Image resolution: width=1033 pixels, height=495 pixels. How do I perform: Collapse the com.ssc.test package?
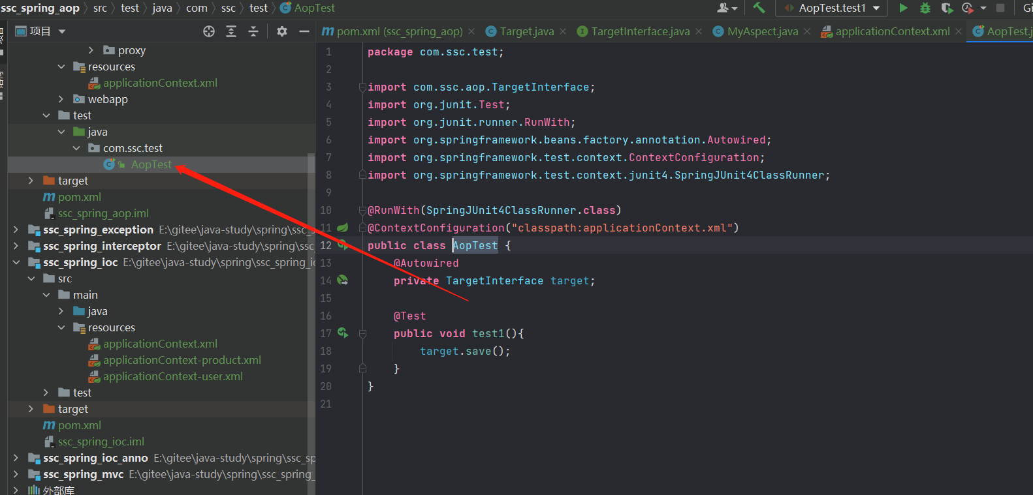[x=76, y=148]
